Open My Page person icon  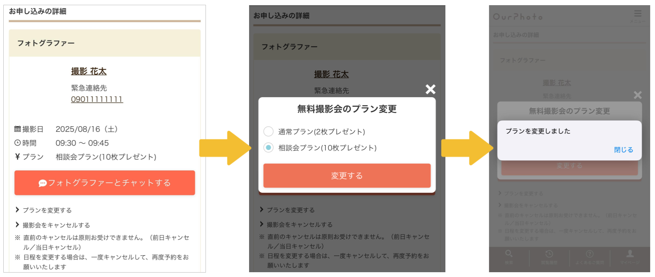coord(630,254)
